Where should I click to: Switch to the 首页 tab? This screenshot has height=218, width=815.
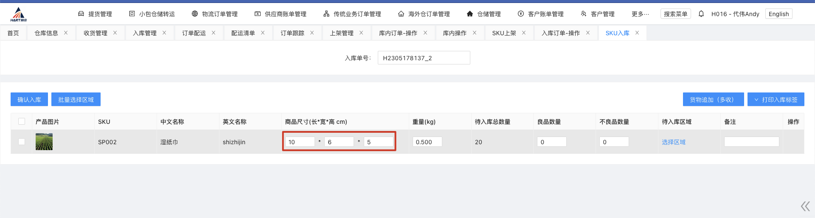[13, 33]
